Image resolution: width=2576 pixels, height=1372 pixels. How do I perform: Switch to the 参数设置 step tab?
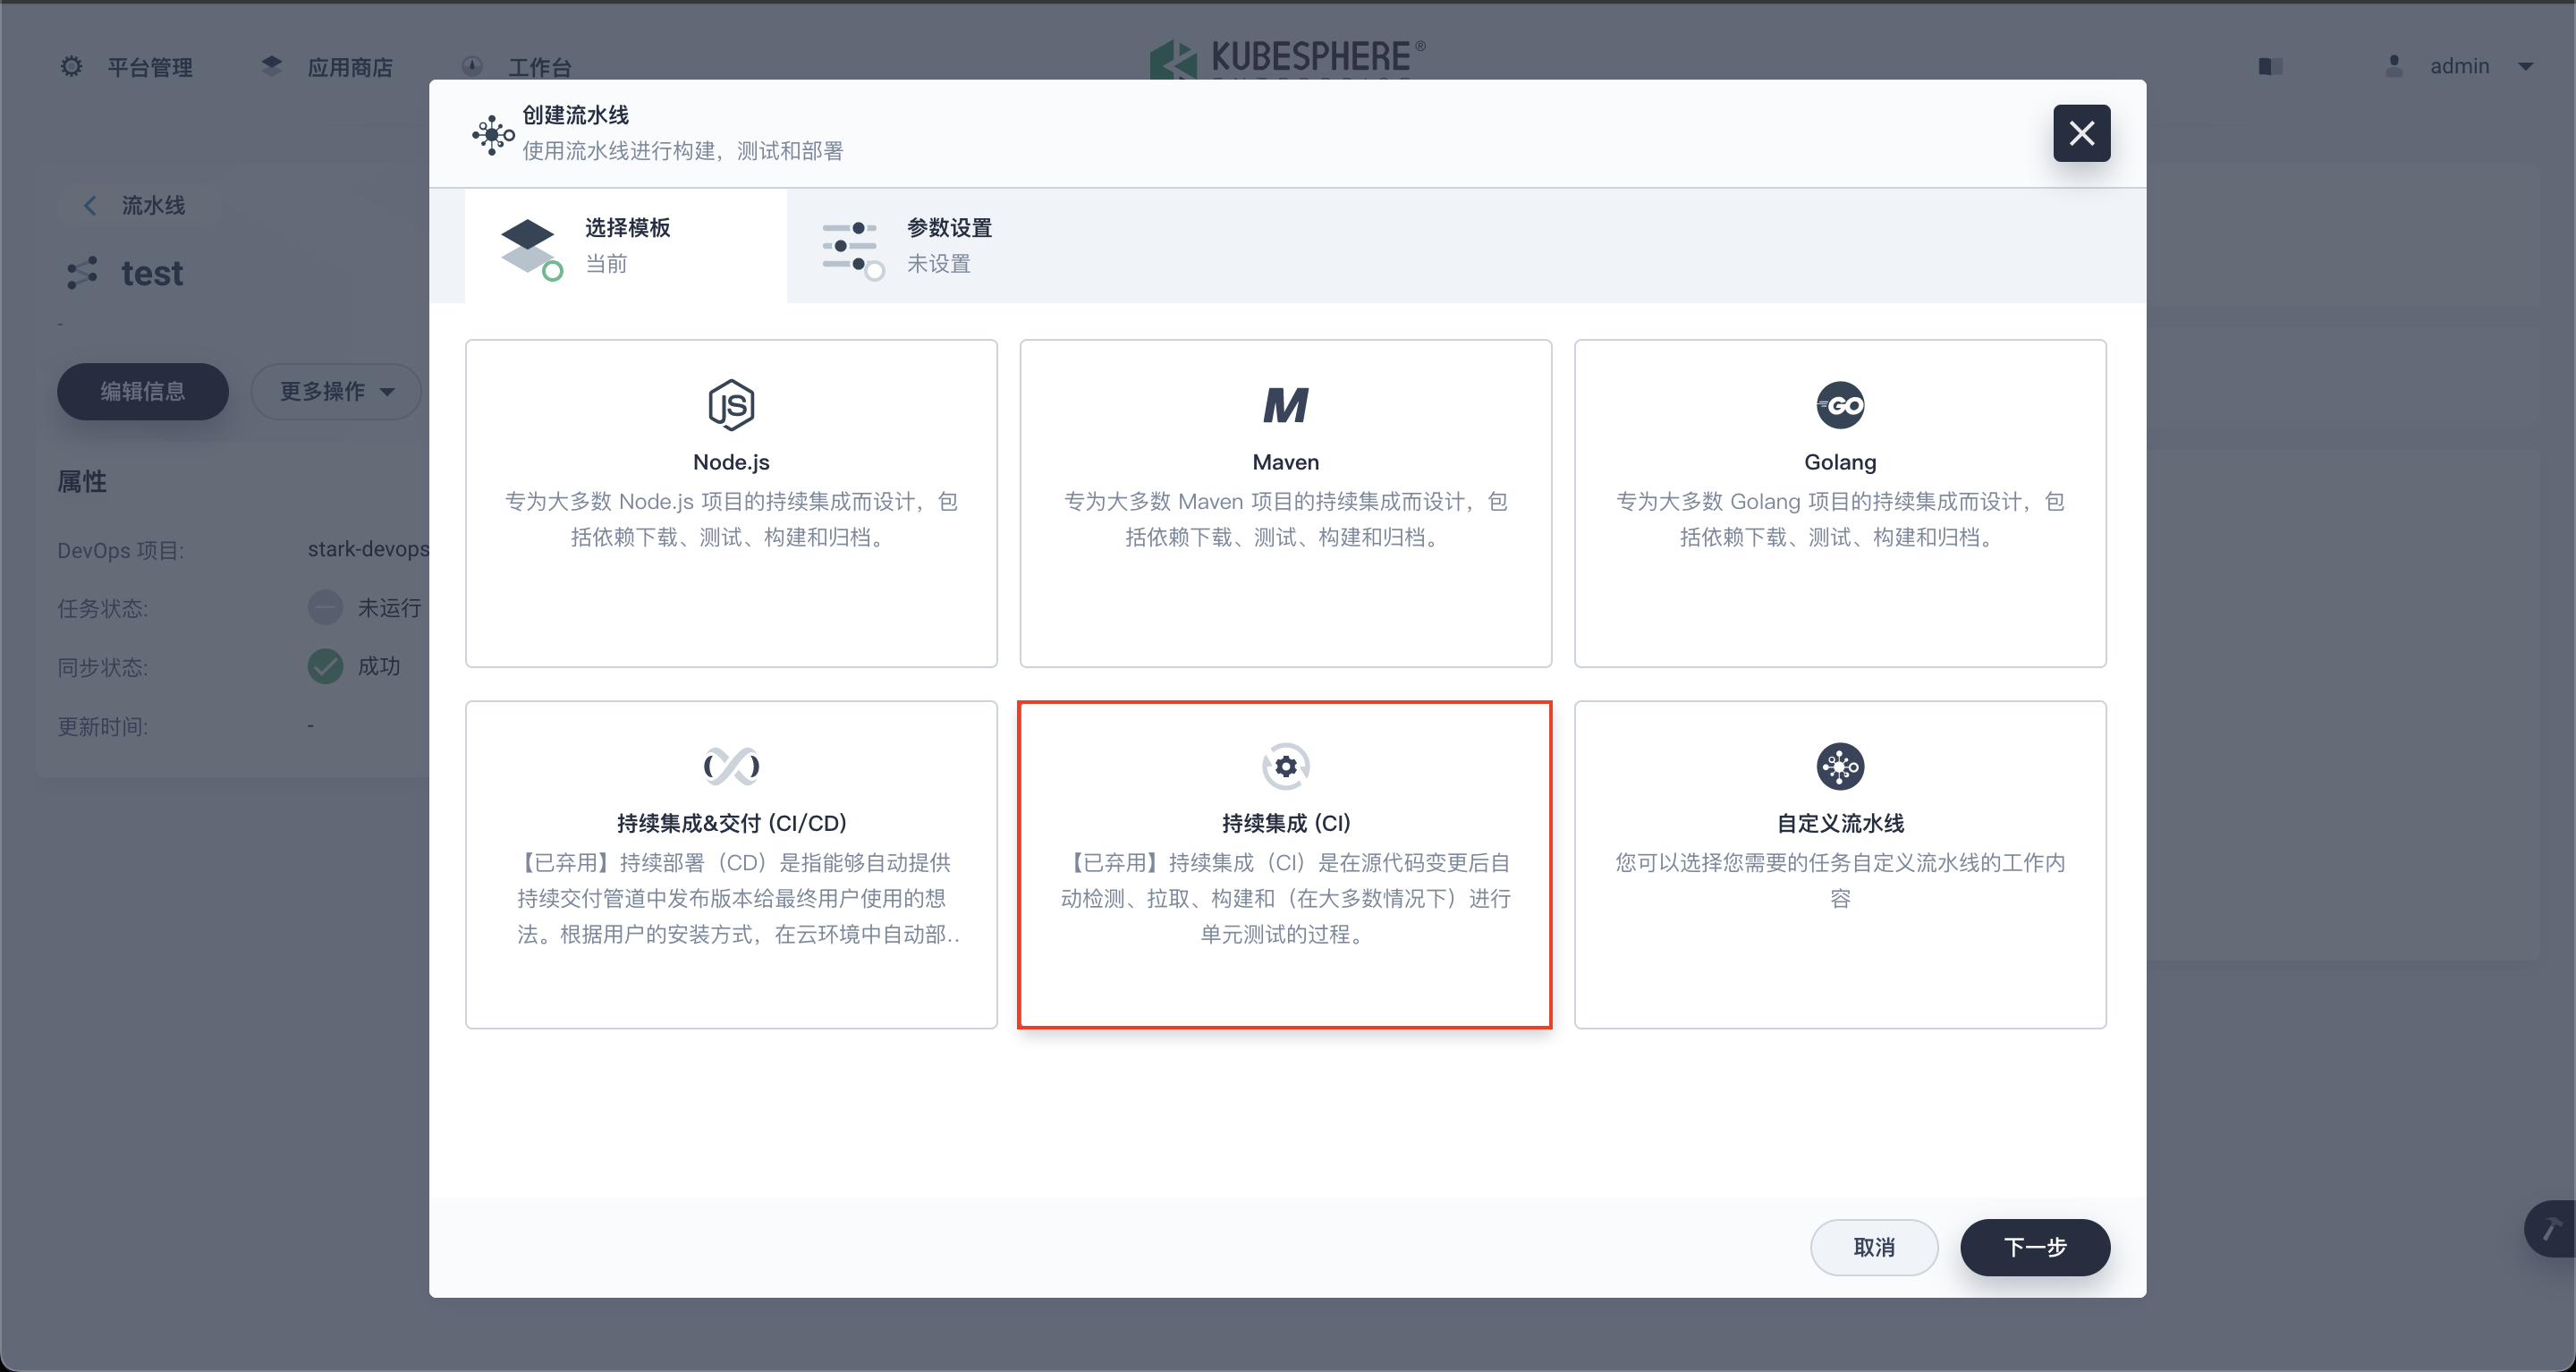click(948, 245)
